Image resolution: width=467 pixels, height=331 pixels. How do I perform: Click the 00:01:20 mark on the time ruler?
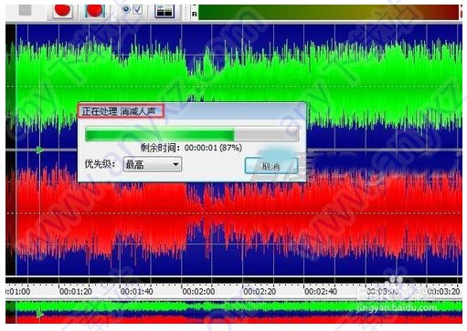pyautogui.click(x=76, y=292)
